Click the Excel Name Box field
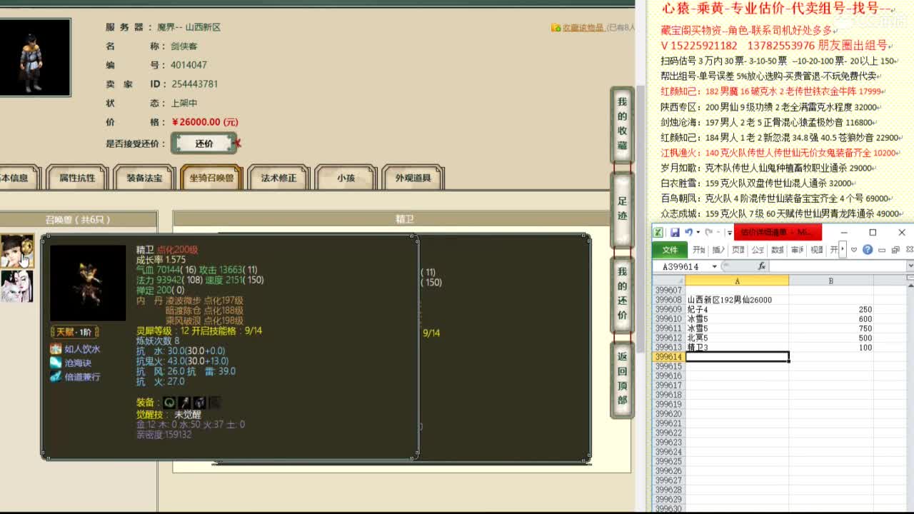The height and width of the screenshot is (514, 914). coord(681,266)
